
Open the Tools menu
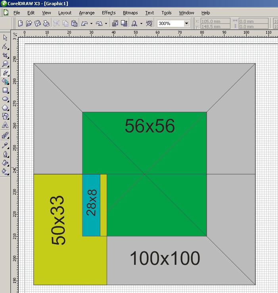pyautogui.click(x=167, y=13)
